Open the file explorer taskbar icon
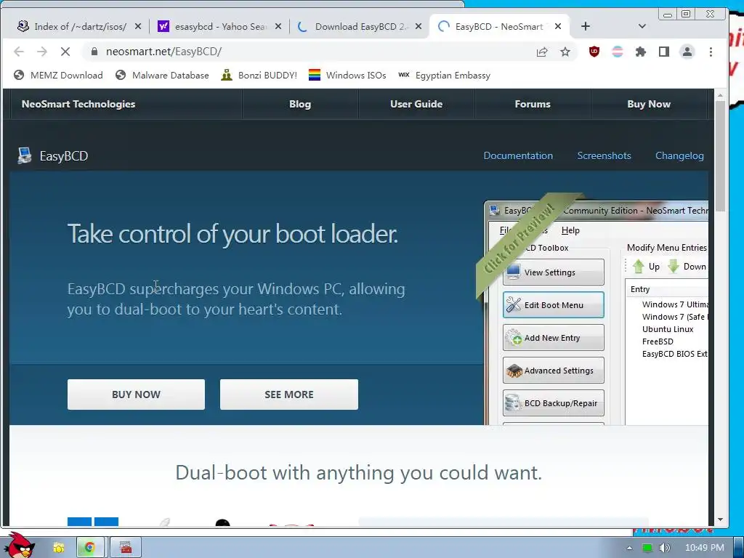744x558 pixels. 58,548
